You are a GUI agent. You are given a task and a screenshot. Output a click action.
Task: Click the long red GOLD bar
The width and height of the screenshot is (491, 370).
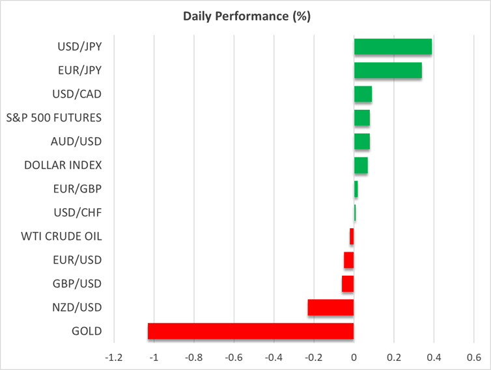point(251,331)
